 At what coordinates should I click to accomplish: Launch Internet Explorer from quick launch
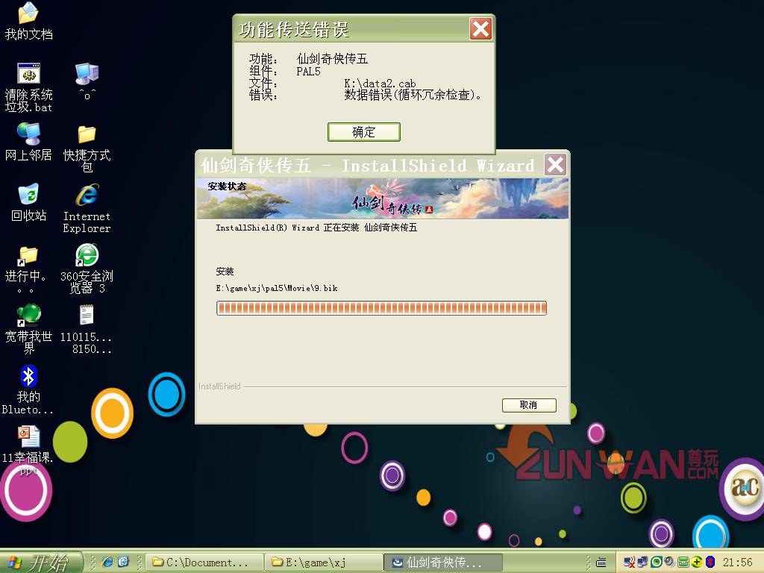[107, 563]
